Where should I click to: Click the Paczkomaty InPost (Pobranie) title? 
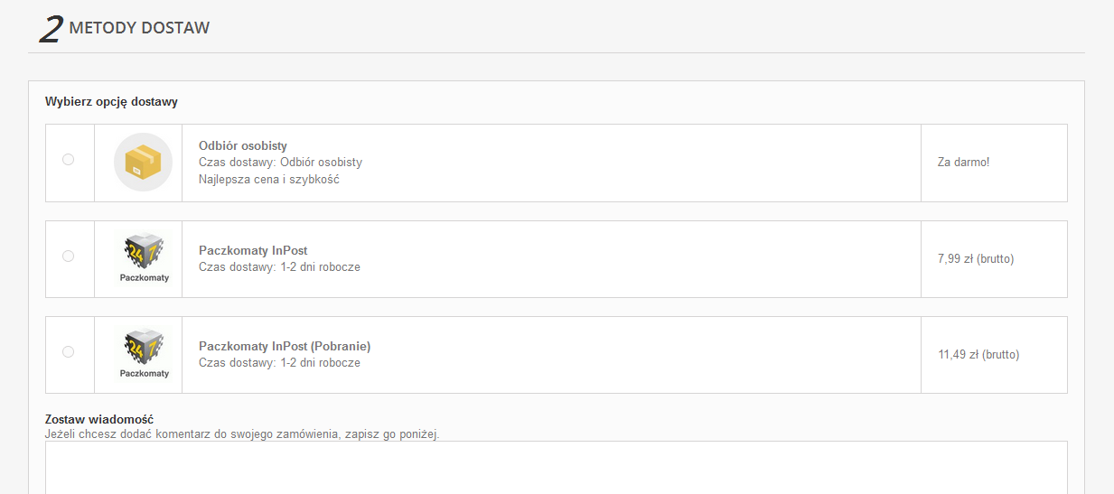click(x=285, y=346)
